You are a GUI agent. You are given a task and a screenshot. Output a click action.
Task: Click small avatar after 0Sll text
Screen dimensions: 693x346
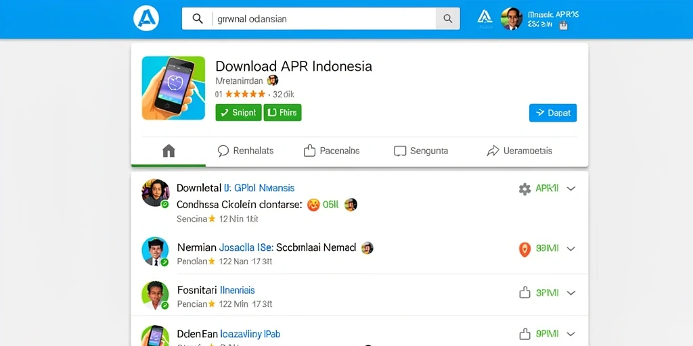[351, 204]
